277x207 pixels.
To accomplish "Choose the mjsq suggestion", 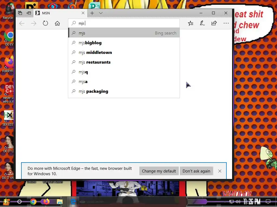I will pos(124,72).
